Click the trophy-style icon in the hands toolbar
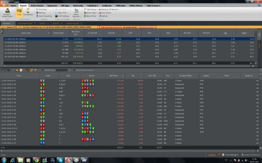This screenshot has height=163, width=262. pyautogui.click(x=35, y=70)
